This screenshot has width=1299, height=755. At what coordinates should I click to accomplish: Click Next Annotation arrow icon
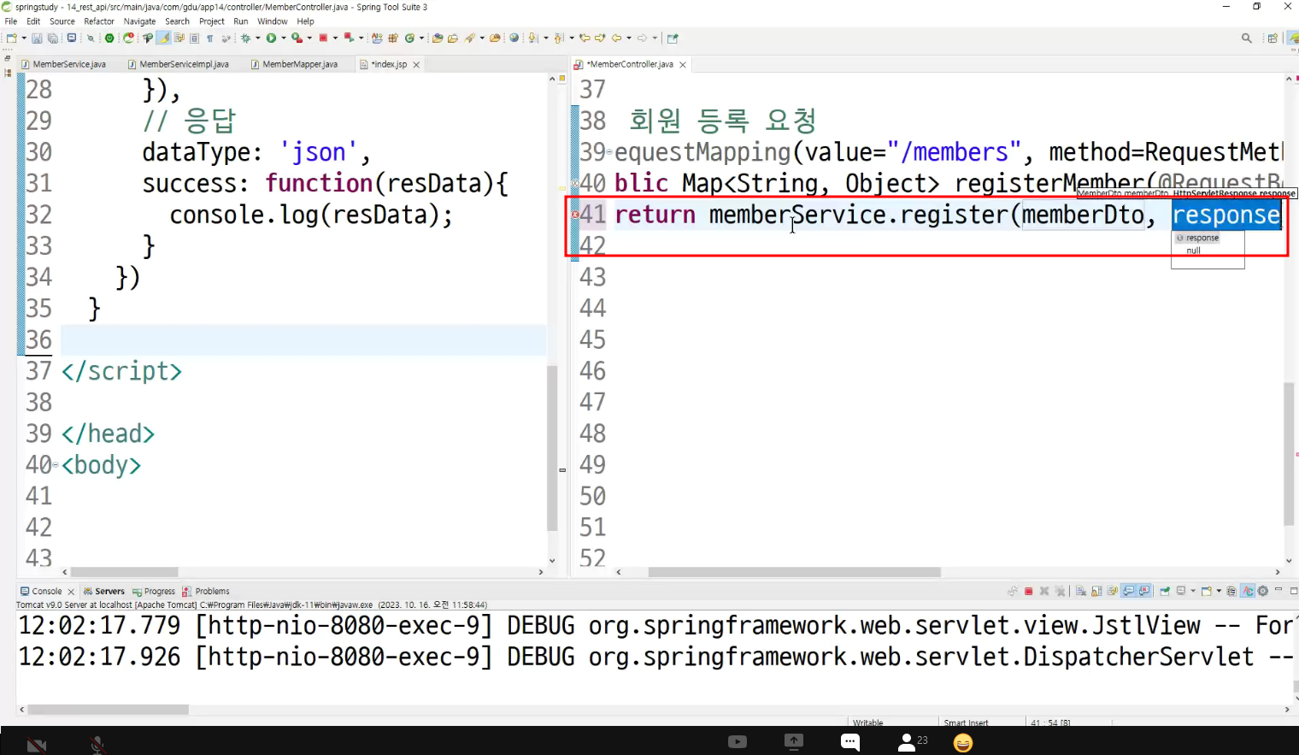[x=532, y=38]
